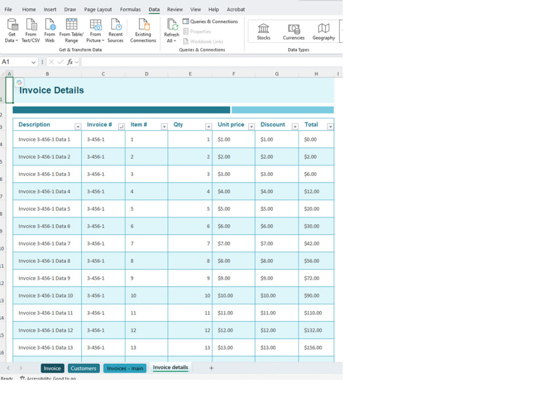Show next sheet tabs with right arrow

[21, 368]
